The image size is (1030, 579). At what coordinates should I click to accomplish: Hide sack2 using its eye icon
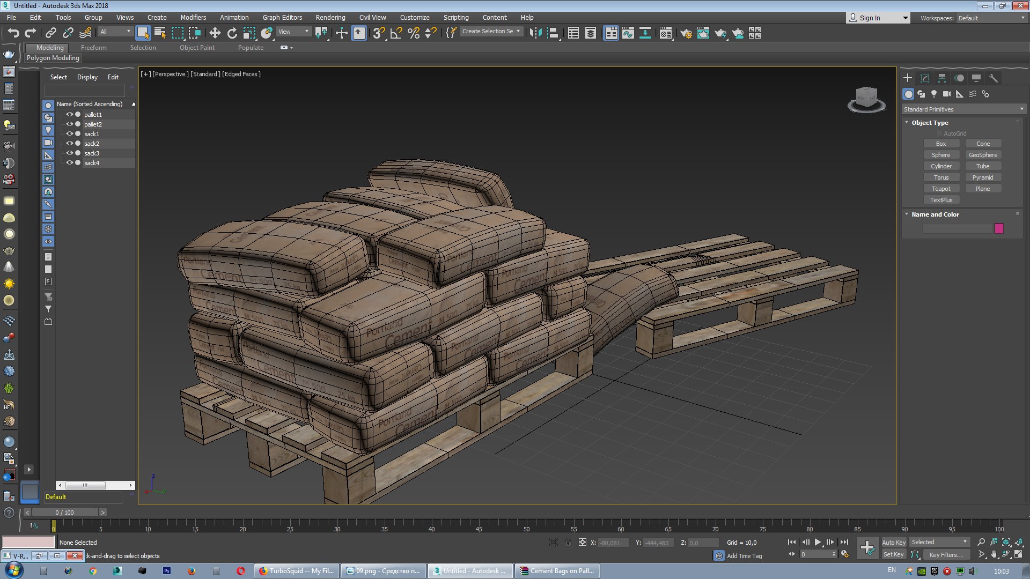(69, 143)
